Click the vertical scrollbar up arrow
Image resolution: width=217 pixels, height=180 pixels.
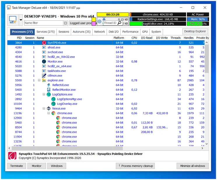pos(206,43)
